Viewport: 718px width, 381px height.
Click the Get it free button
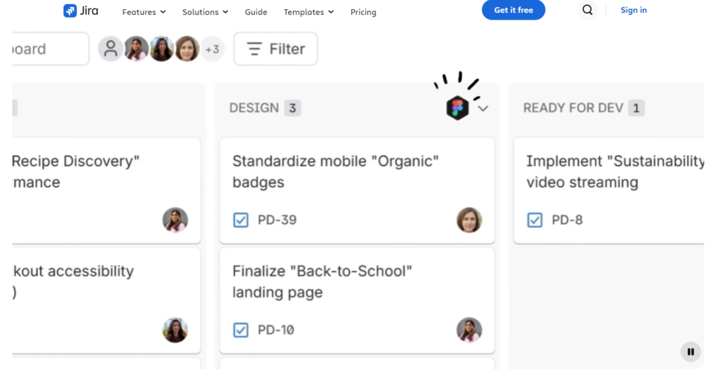tap(513, 10)
